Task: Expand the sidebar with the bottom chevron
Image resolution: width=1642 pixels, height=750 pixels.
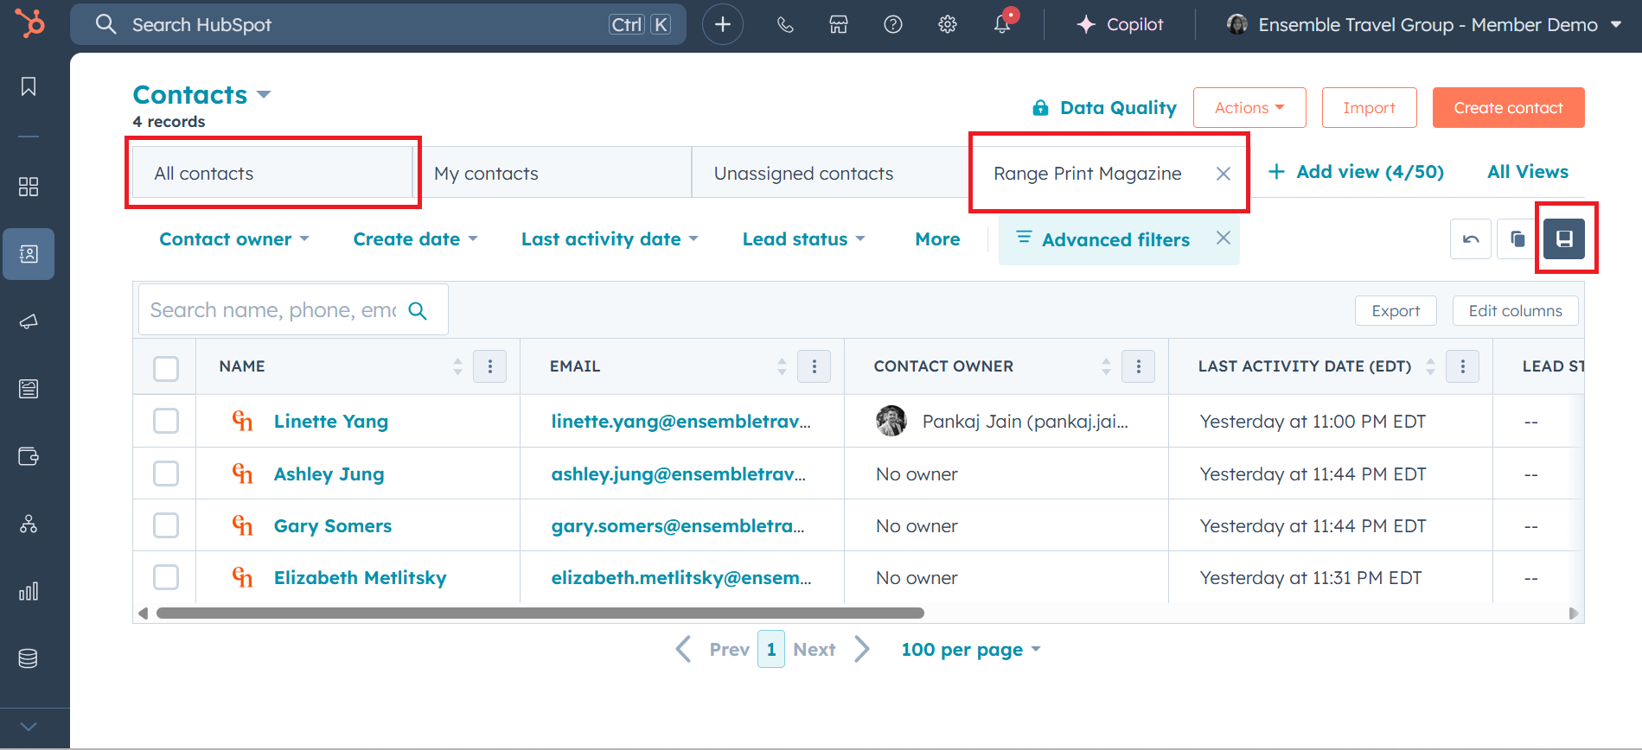Action: 29,727
